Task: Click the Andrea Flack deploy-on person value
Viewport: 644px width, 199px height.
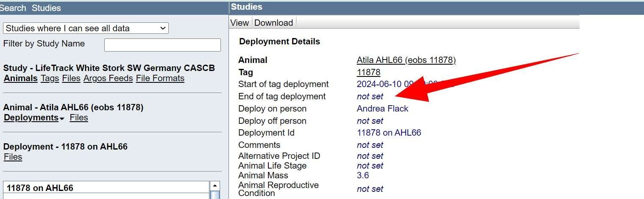Action: pos(382,109)
